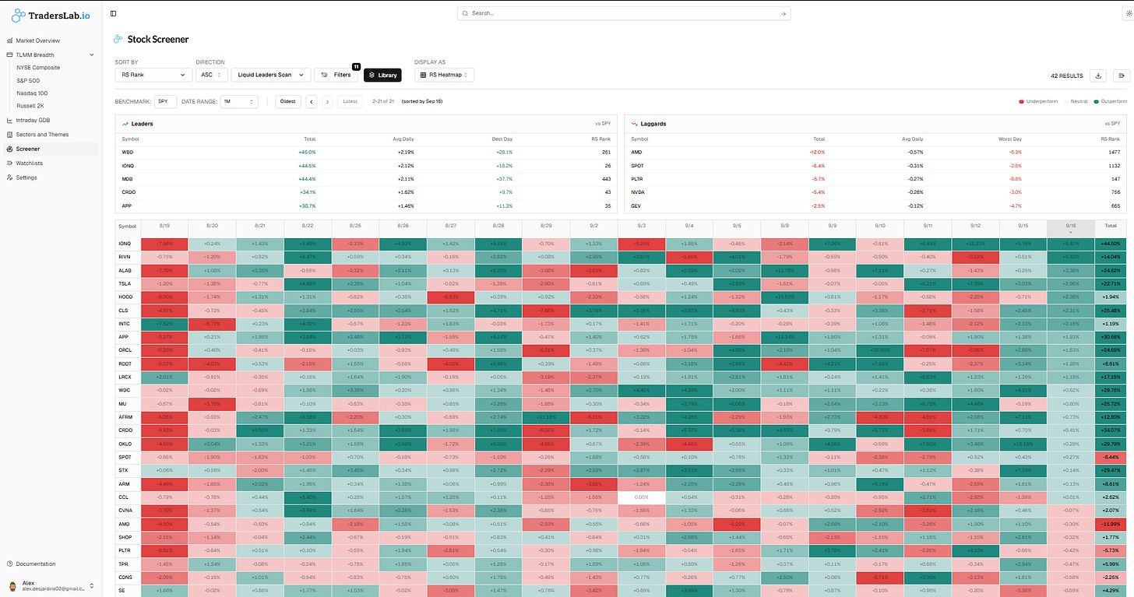Click the Neutral legend swatch

coord(1067,102)
